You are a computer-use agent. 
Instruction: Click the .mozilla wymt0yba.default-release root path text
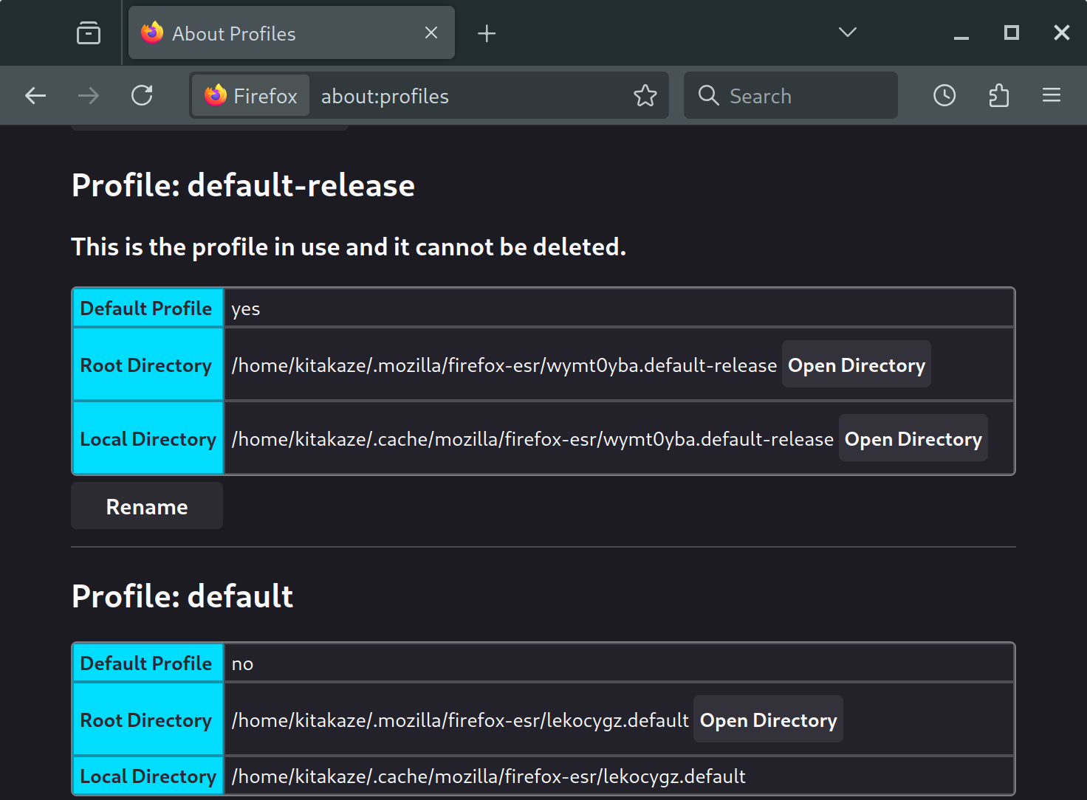504,365
